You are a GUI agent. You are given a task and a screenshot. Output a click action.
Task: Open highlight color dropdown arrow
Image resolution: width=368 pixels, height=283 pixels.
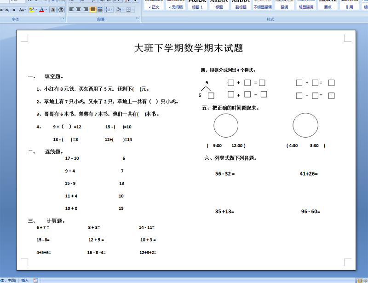pos(36,10)
